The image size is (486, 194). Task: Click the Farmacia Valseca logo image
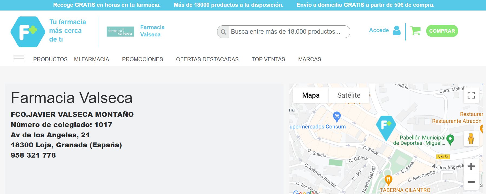pyautogui.click(x=120, y=32)
